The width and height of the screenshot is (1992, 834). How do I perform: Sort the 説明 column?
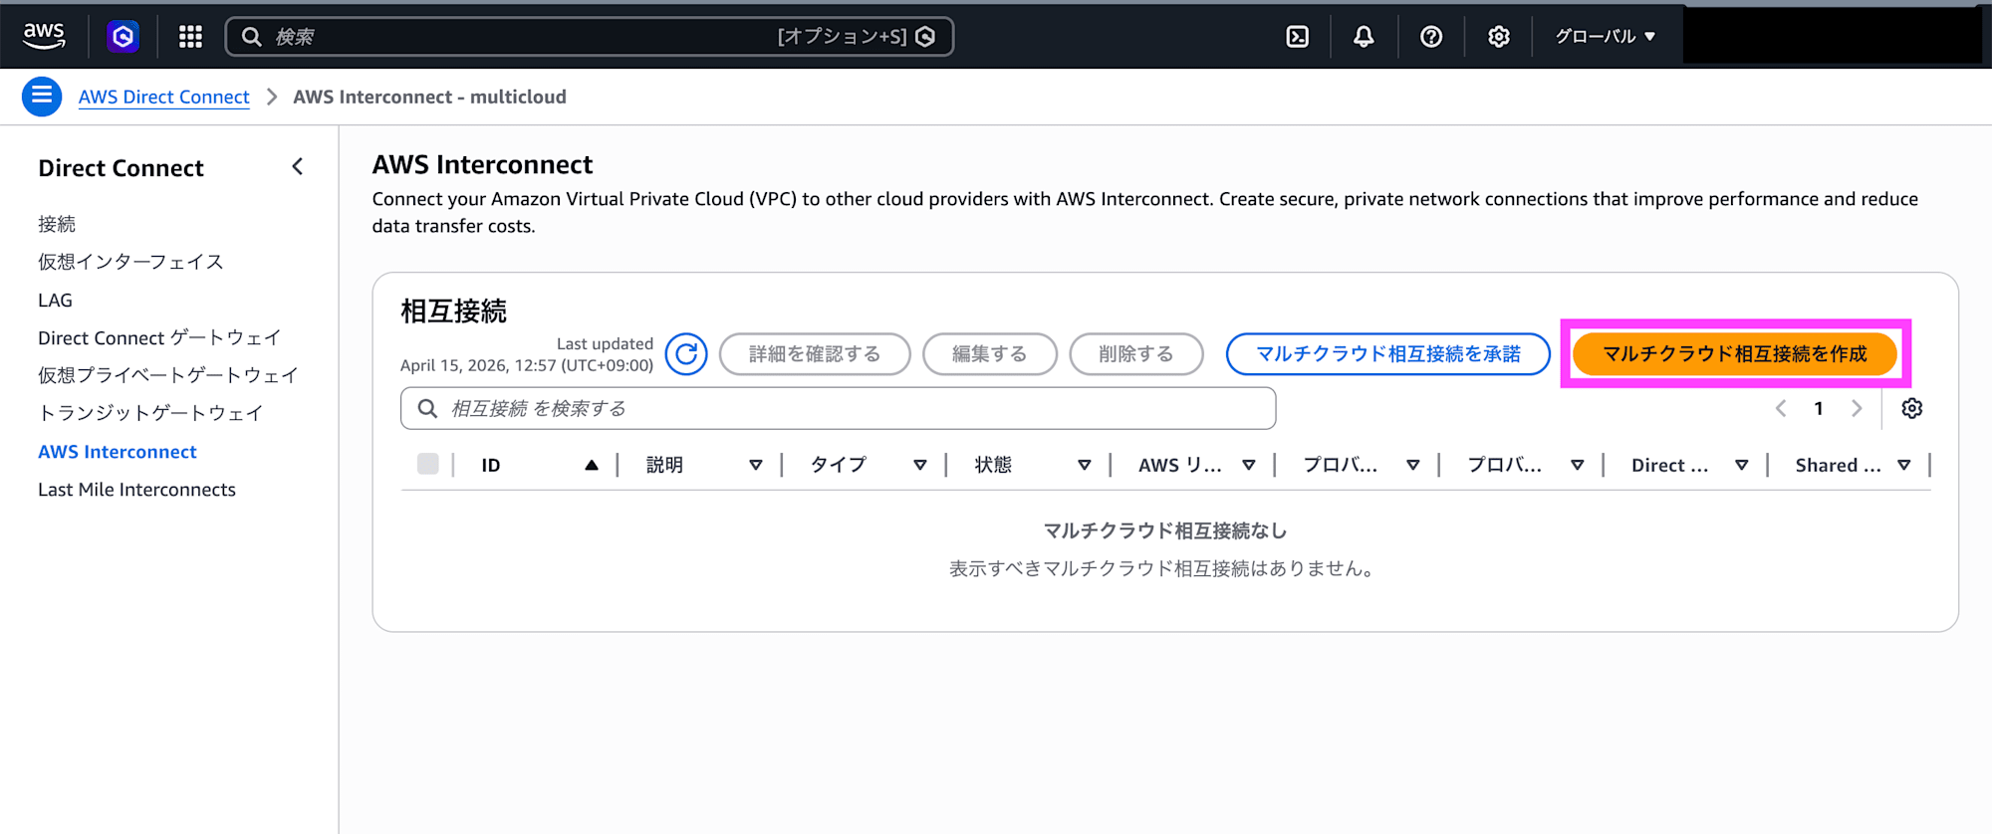click(756, 465)
